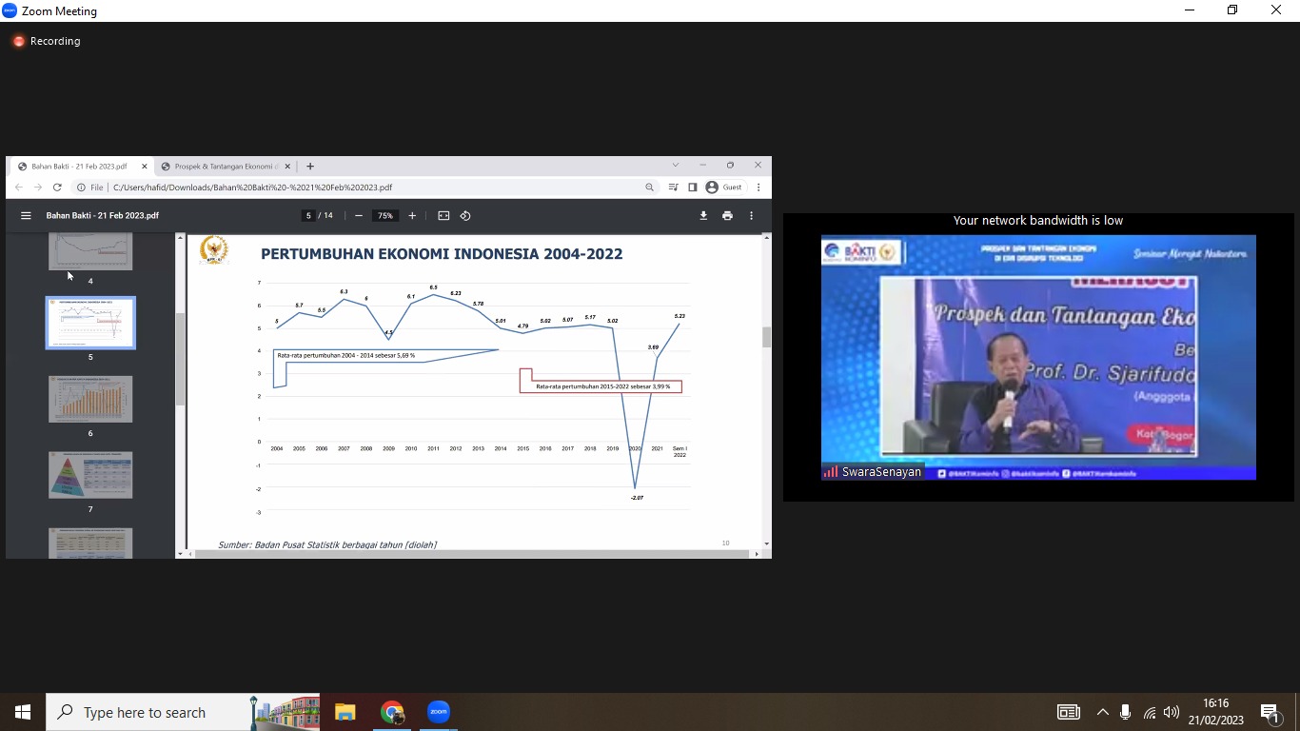Toggle the browser side panel
Screen dimensions: 1300x731
(x=692, y=188)
